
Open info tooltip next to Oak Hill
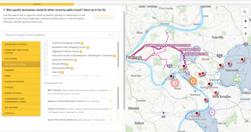point(62,72)
